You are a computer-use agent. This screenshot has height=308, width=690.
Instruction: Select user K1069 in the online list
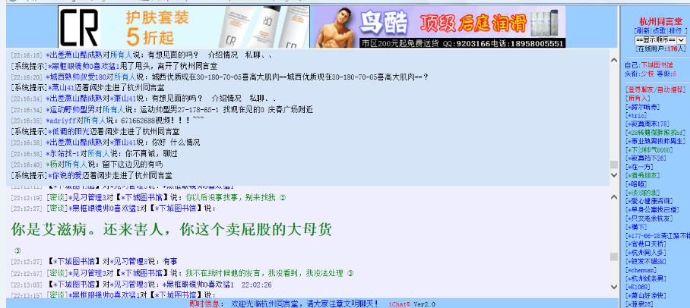pos(638,287)
